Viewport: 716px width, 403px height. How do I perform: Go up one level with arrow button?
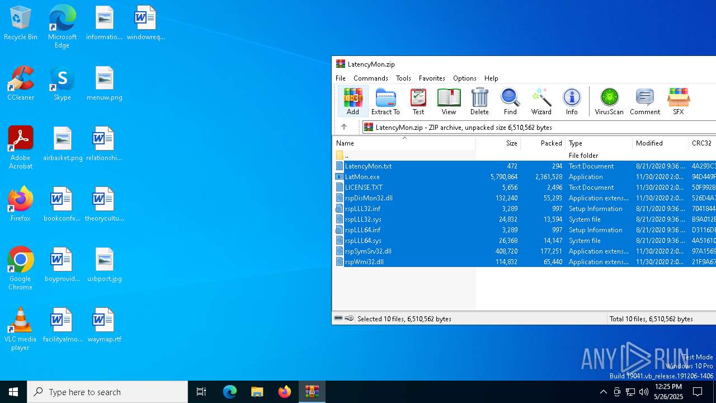(344, 127)
